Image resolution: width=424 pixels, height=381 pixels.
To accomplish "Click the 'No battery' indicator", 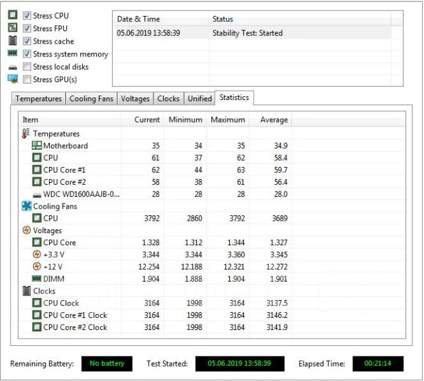I will [107, 363].
